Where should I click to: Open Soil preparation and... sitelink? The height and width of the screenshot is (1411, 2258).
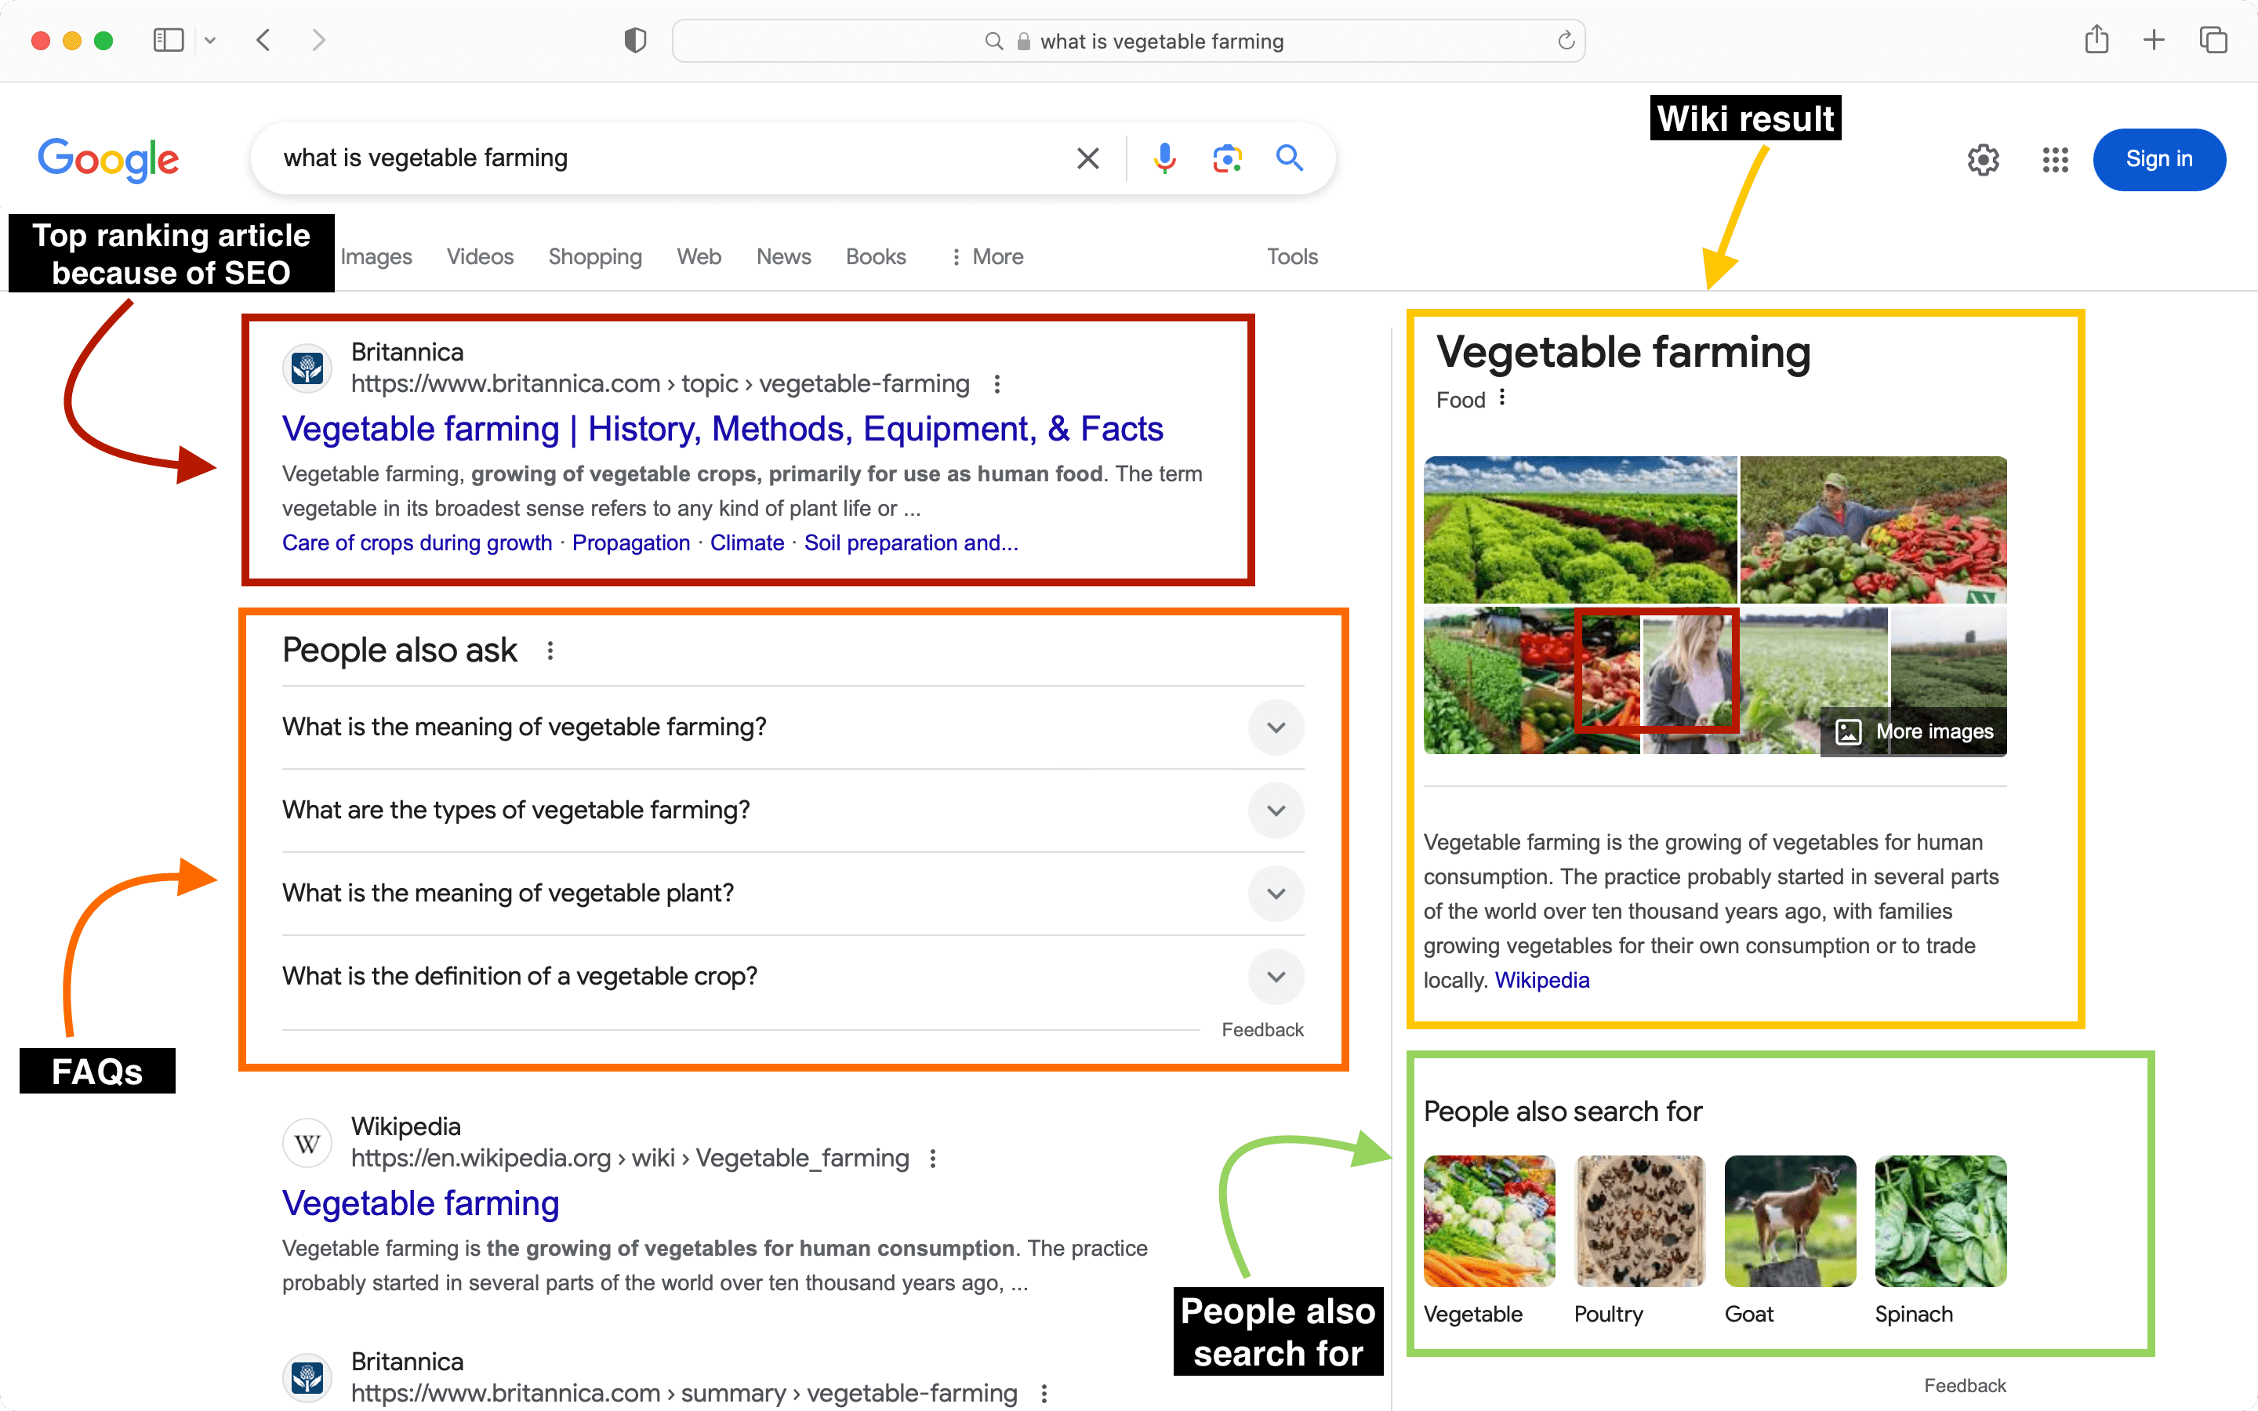(x=911, y=543)
